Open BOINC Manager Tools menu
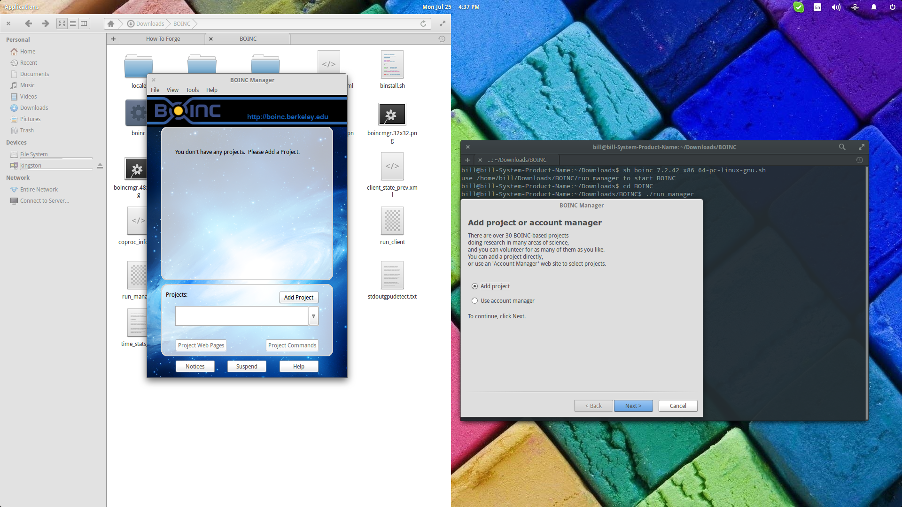The image size is (902, 507). tap(192, 90)
